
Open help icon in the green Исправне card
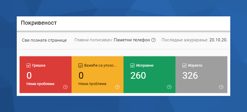169,87
